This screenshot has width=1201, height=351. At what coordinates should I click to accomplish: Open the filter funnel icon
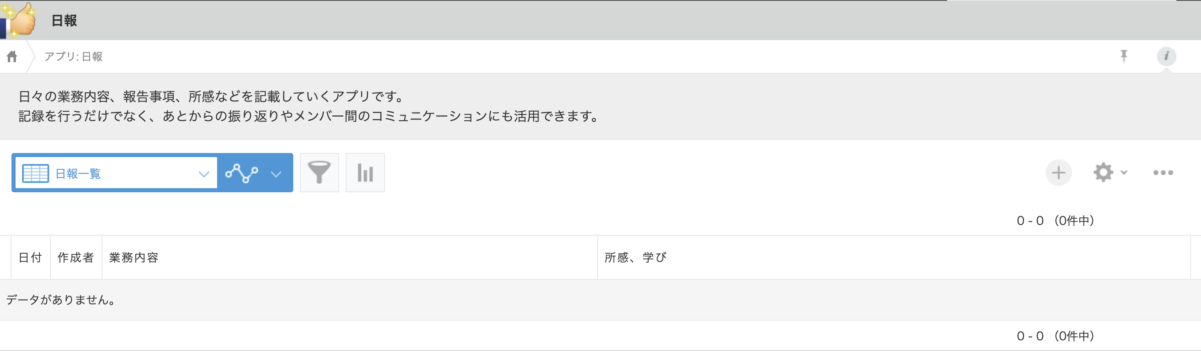[320, 173]
